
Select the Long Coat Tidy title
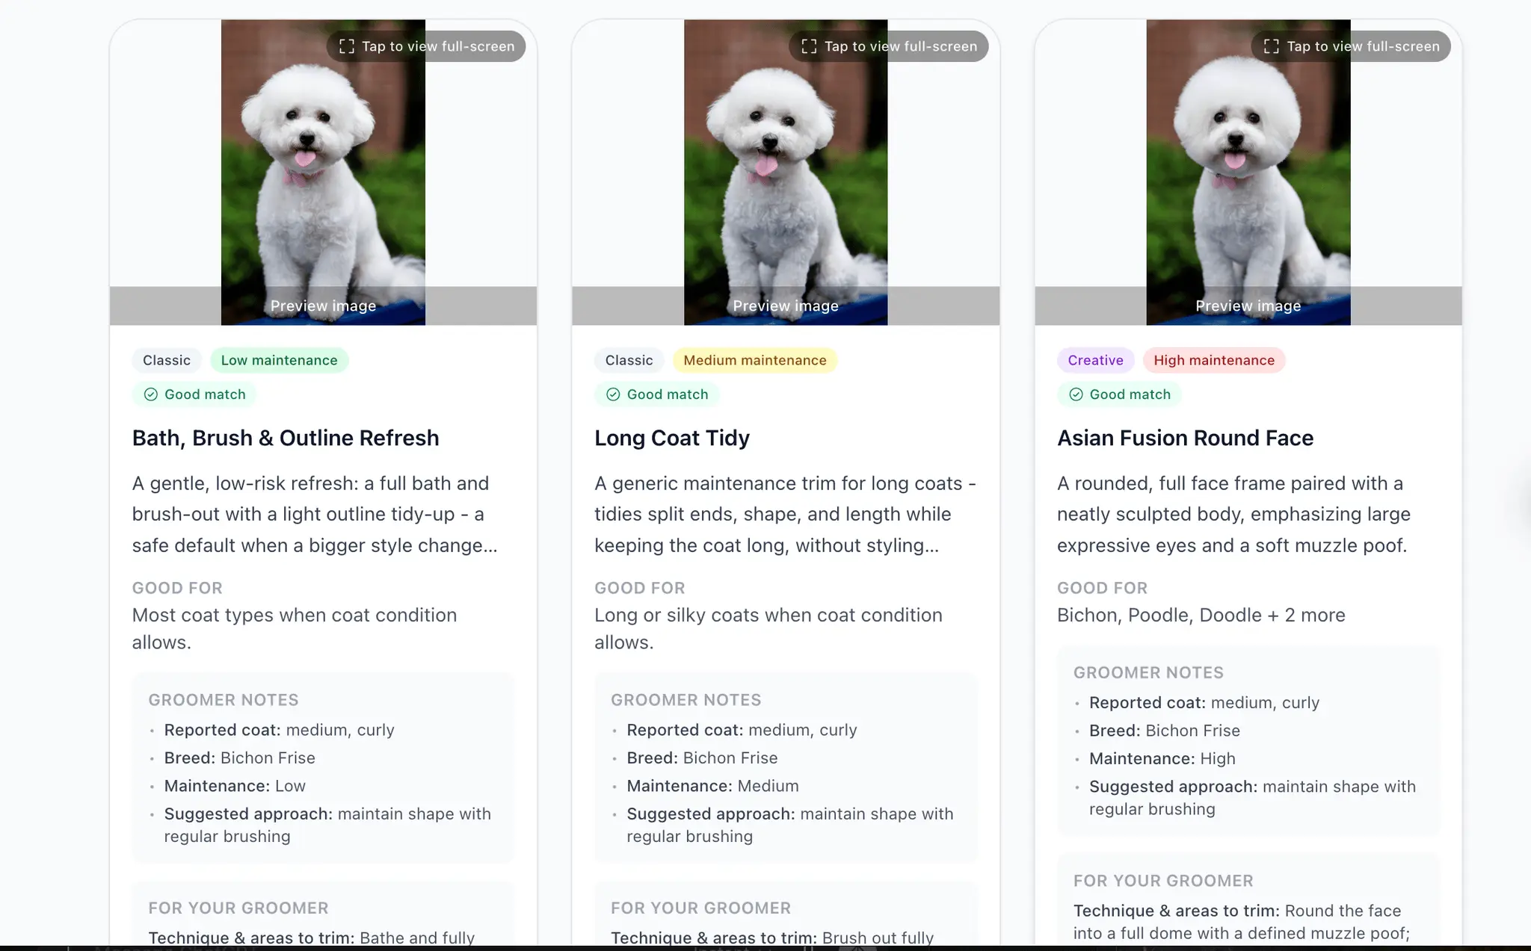[x=672, y=438]
